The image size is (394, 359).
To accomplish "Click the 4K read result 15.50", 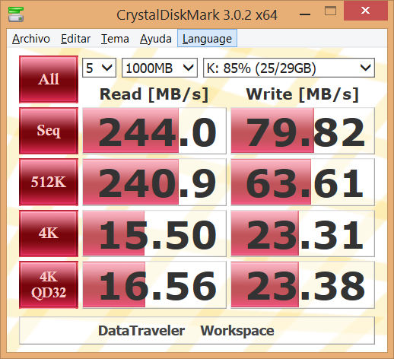I will [154, 234].
